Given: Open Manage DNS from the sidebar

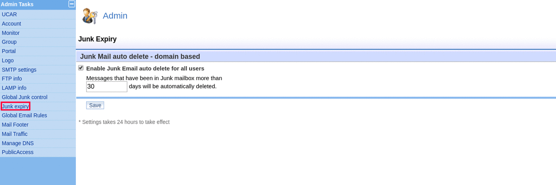Looking at the screenshot, I should click(18, 143).
